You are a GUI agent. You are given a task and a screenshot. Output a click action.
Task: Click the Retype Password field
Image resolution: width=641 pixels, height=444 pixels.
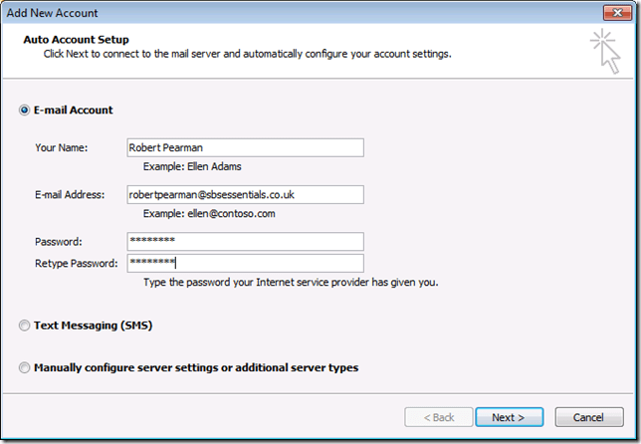point(245,263)
